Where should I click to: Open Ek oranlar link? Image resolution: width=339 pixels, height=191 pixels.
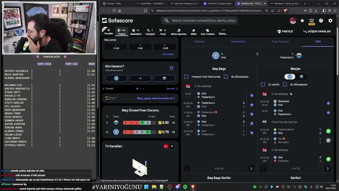[x=168, y=54]
